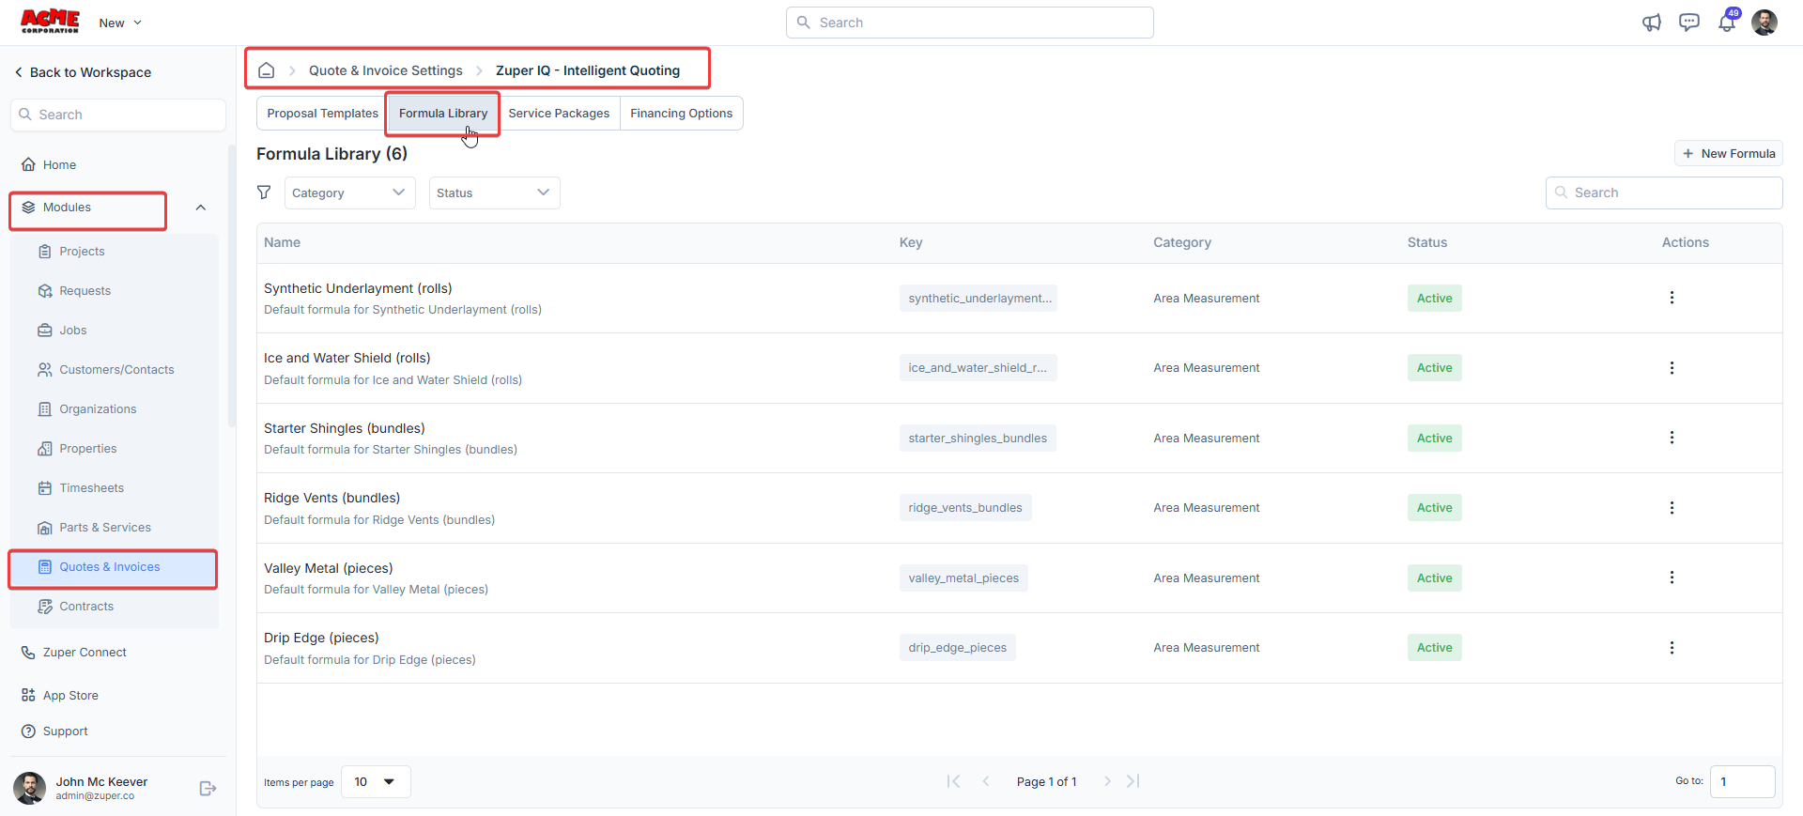1803x816 pixels.
Task: Switch to the Financing Options tab
Action: point(682,114)
